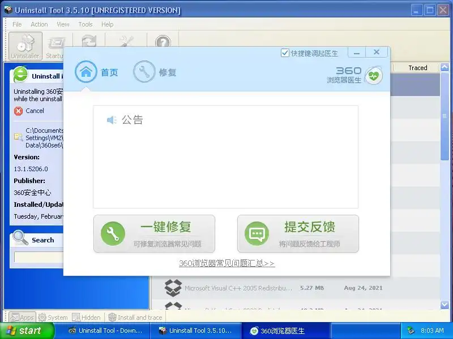Image resolution: width=453 pixels, height=339 pixels.
Task: Click the tools wrench toolbar icon
Action: click(x=126, y=41)
